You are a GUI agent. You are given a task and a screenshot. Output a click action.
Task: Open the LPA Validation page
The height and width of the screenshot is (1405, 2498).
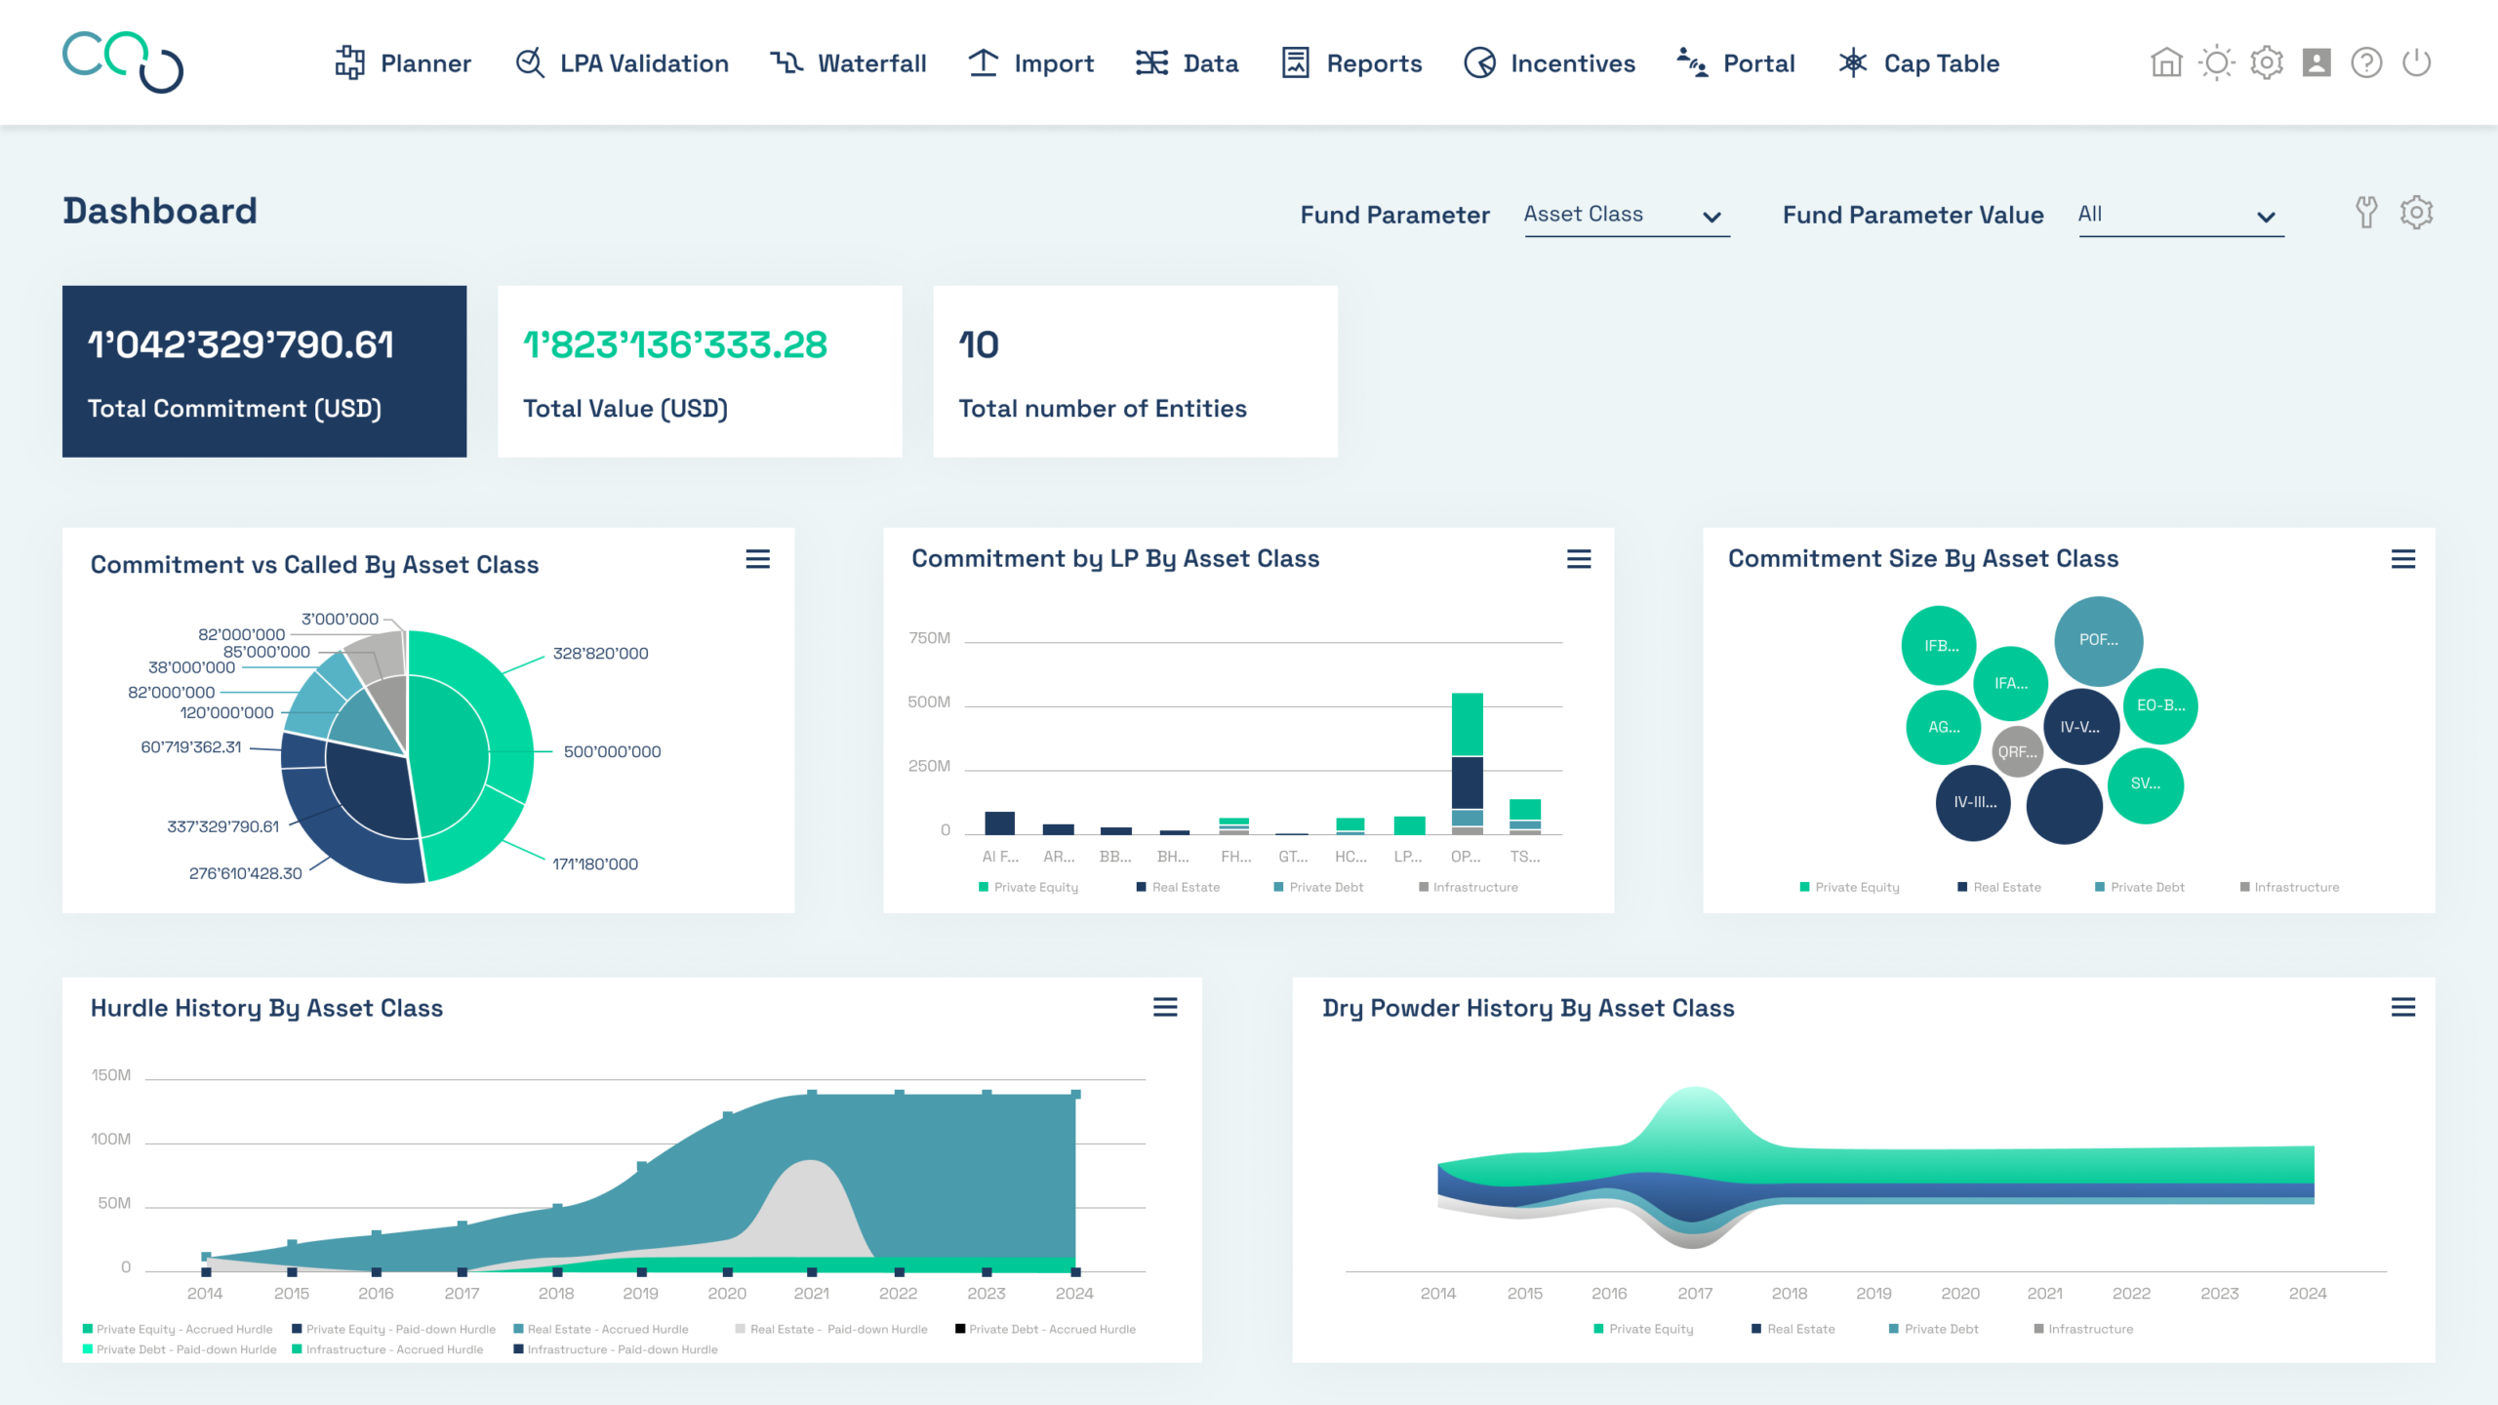click(622, 63)
